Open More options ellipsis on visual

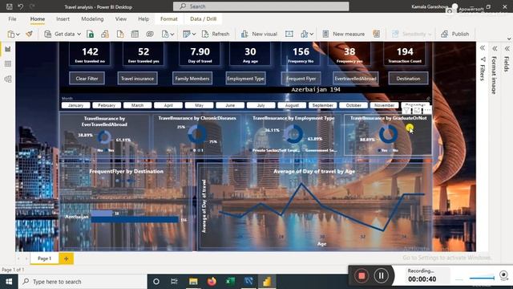[x=427, y=111]
